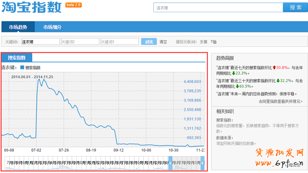This screenshot has height=173, width=308.
Task: Switch to the 市场趋势 tab
Action: [x=18, y=27]
